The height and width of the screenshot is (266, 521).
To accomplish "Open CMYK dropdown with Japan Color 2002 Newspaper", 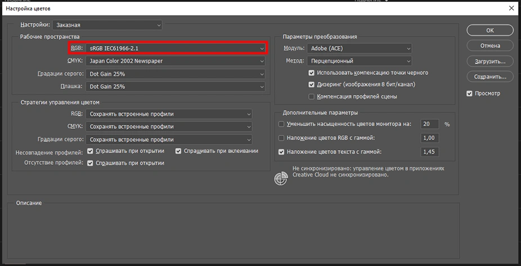I will (176, 61).
